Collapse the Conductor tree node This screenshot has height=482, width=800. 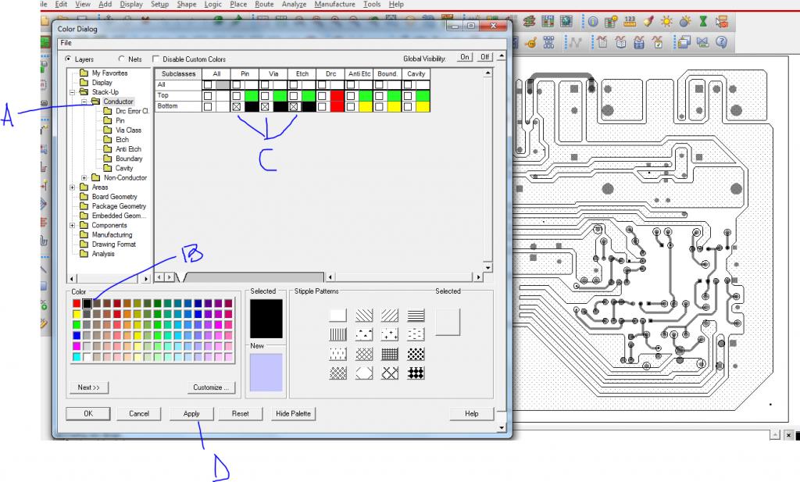tap(84, 102)
